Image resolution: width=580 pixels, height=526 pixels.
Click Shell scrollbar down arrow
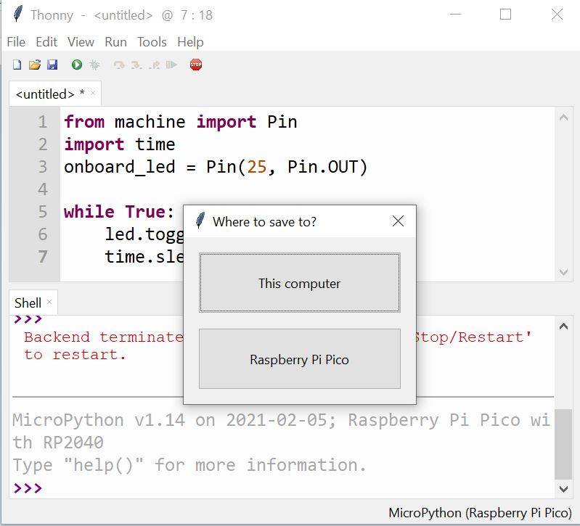point(564,489)
